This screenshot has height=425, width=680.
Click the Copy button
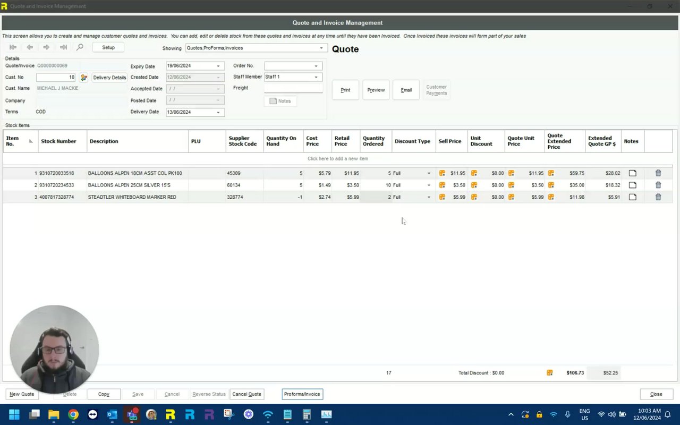[104, 394]
